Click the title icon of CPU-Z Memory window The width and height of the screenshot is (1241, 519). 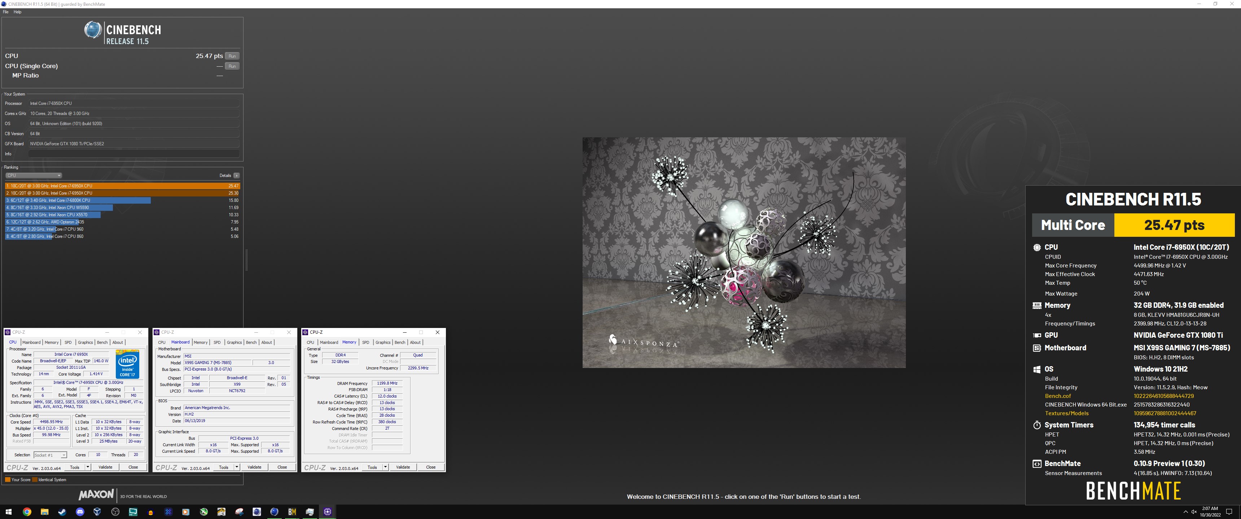(x=305, y=332)
